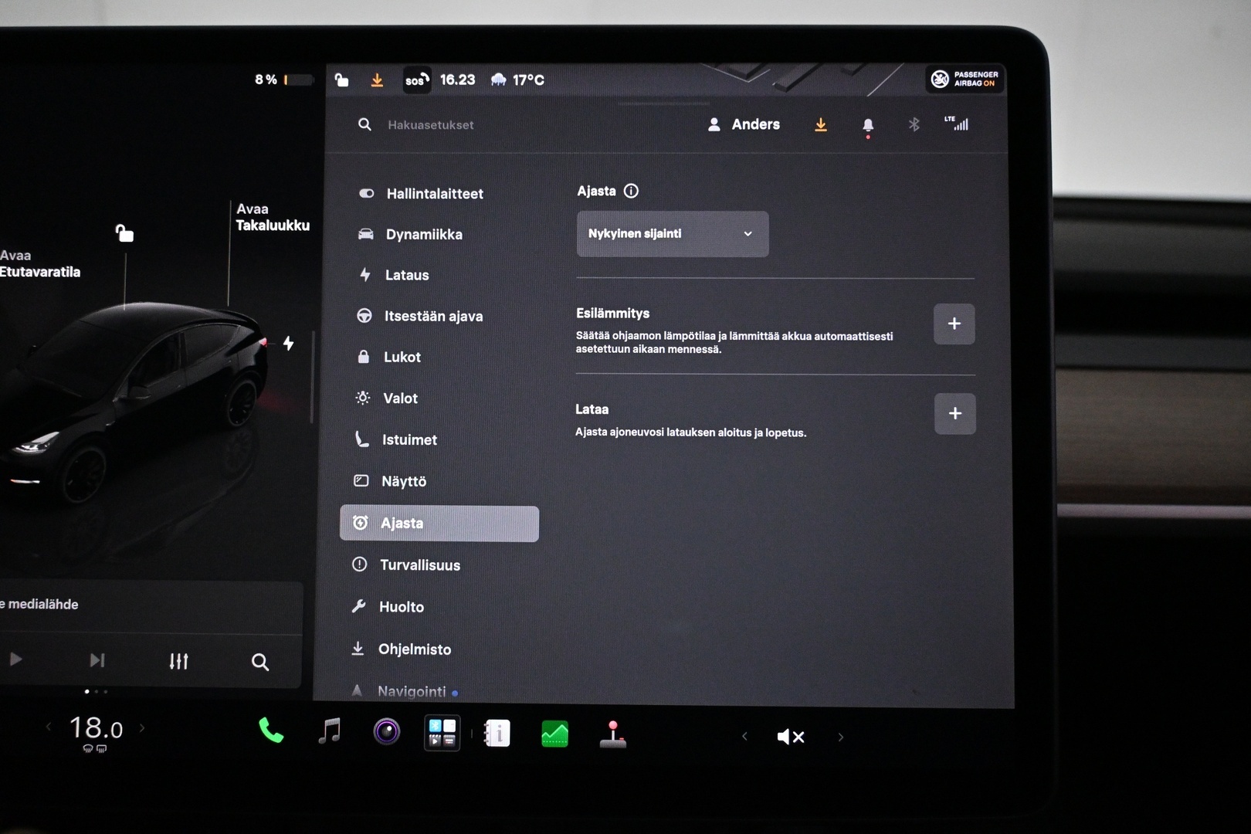Tap the 16.23 clock display
Screen dimensions: 1251x834
458,80
